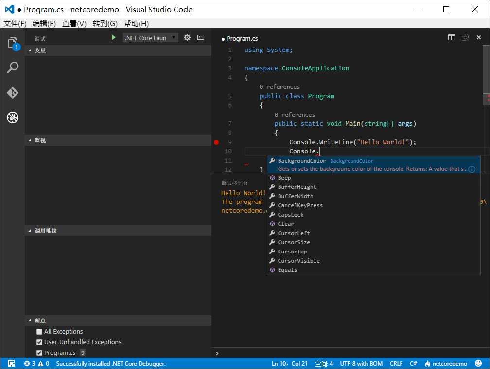Open launch.json with the gear icon
Image resolution: width=490 pixels, height=369 pixels.
(187, 38)
